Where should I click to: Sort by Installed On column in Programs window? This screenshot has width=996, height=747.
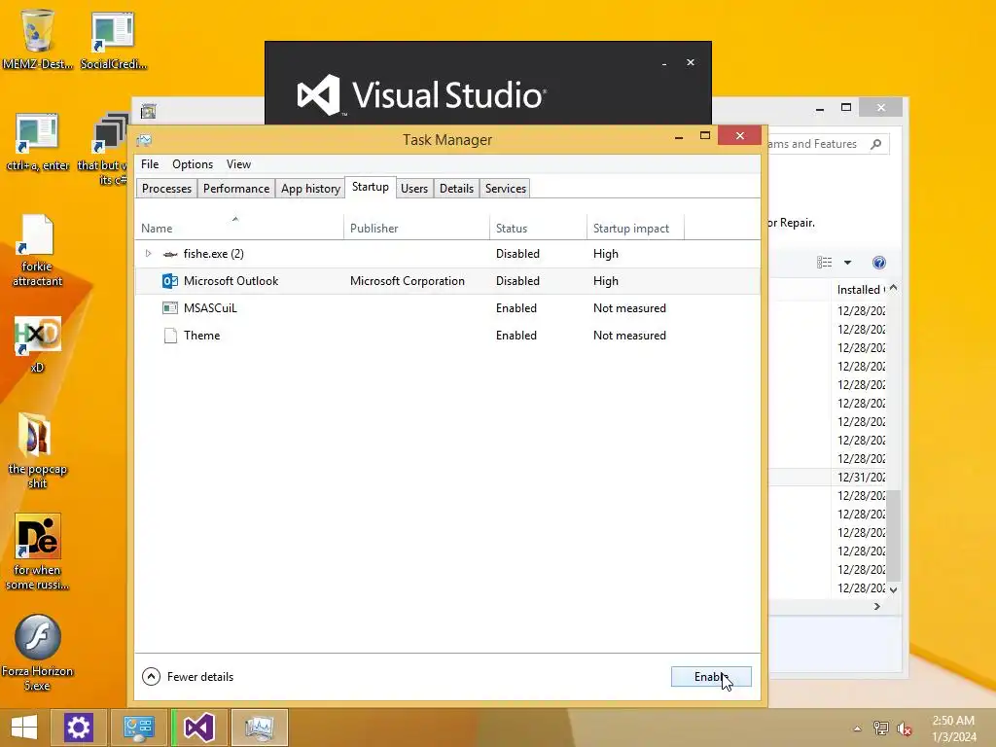pos(859,290)
